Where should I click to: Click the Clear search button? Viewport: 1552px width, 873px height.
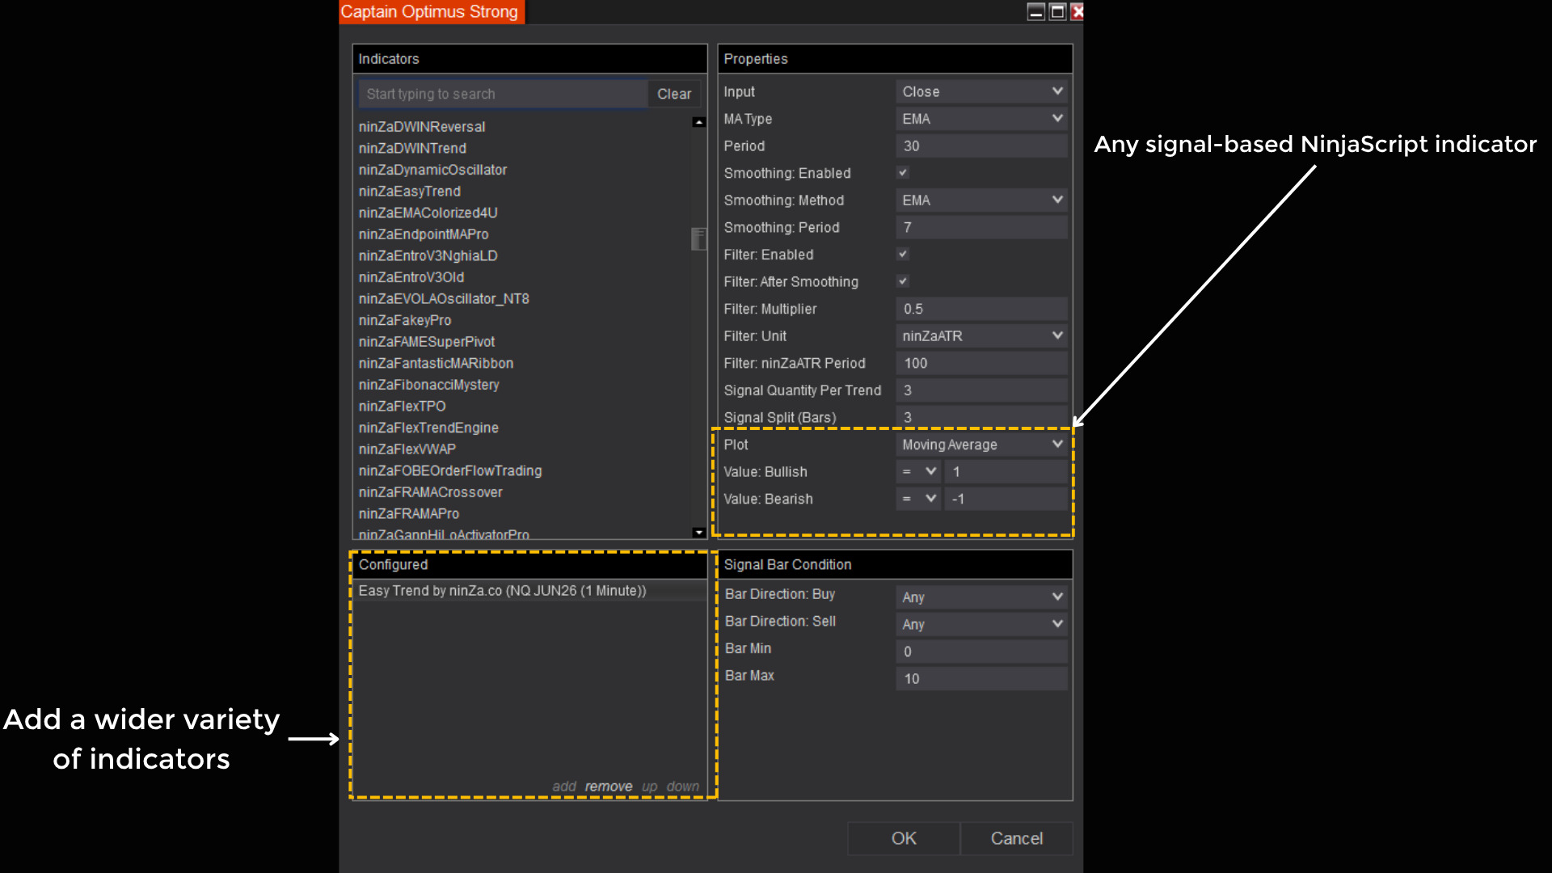(673, 94)
